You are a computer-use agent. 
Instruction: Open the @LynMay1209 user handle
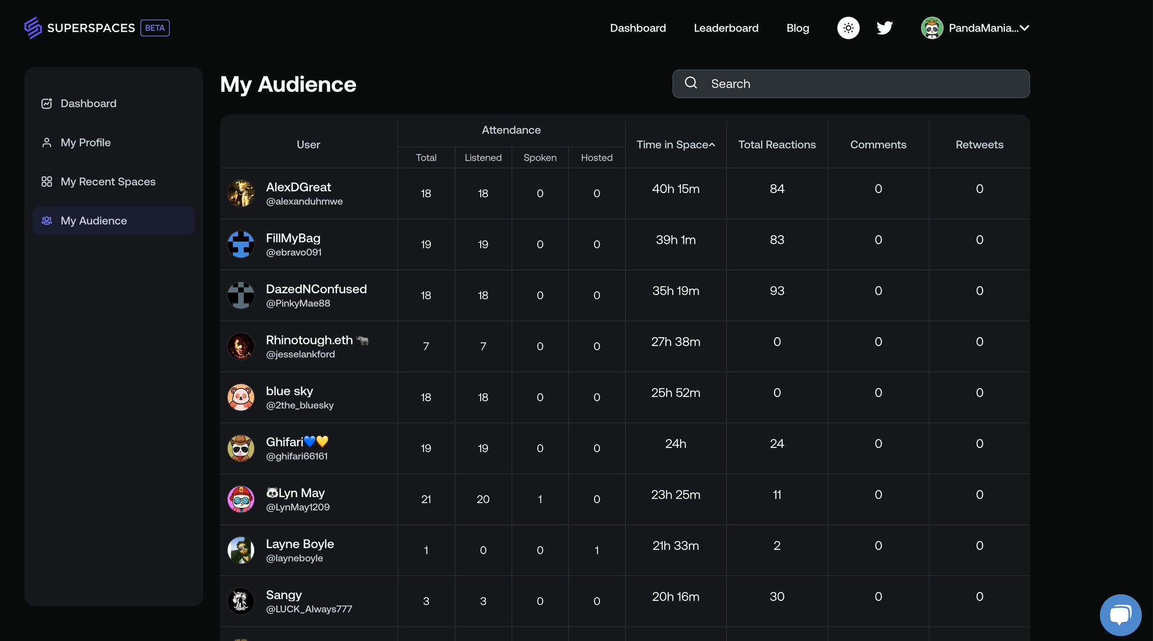tap(297, 507)
